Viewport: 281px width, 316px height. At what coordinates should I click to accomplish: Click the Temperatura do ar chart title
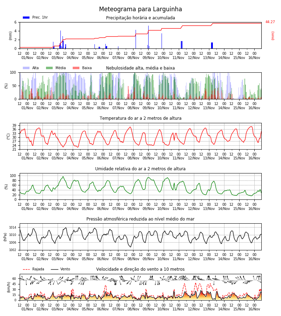coord(140,118)
